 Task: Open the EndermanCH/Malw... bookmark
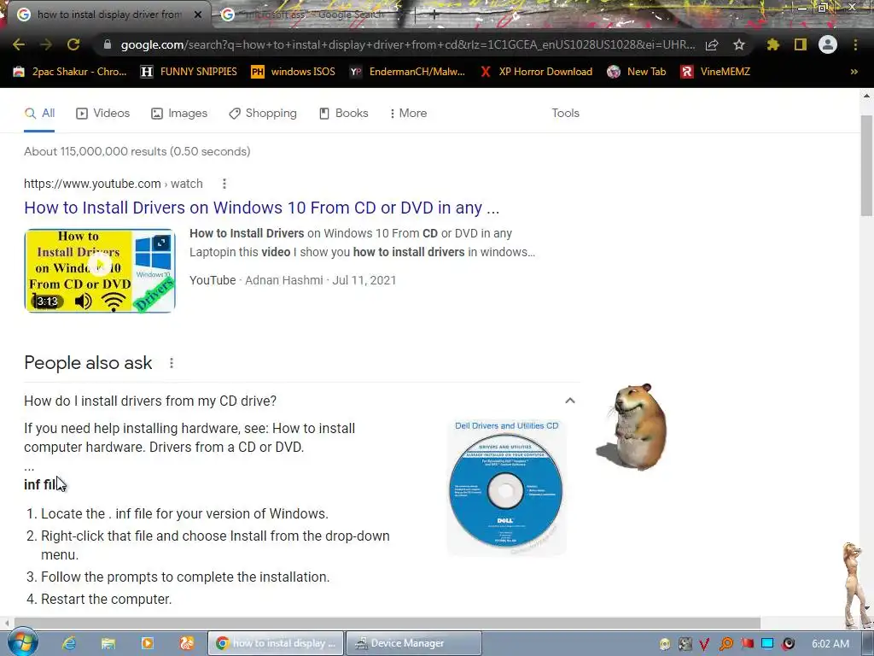pos(407,72)
